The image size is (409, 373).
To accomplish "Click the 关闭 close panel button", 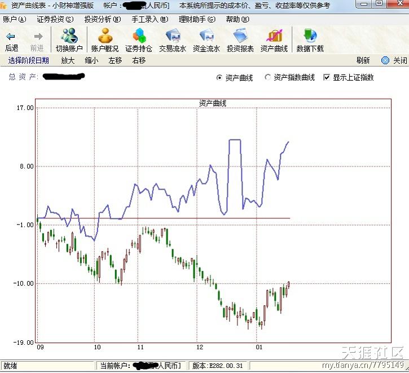I will 394,60.
